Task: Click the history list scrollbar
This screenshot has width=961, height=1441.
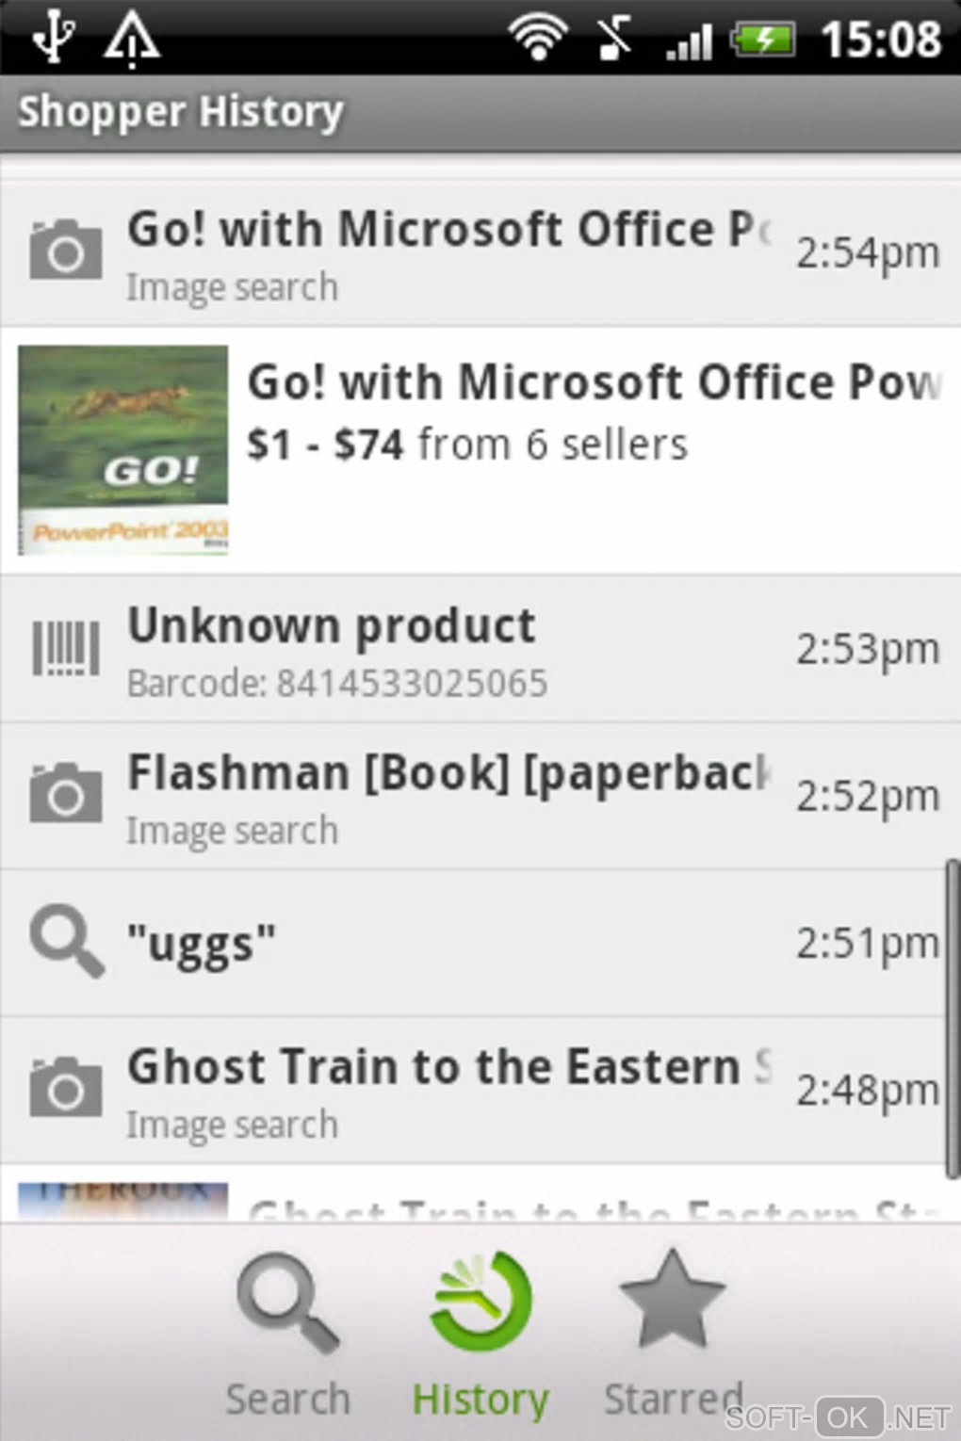Action: click(x=953, y=1017)
